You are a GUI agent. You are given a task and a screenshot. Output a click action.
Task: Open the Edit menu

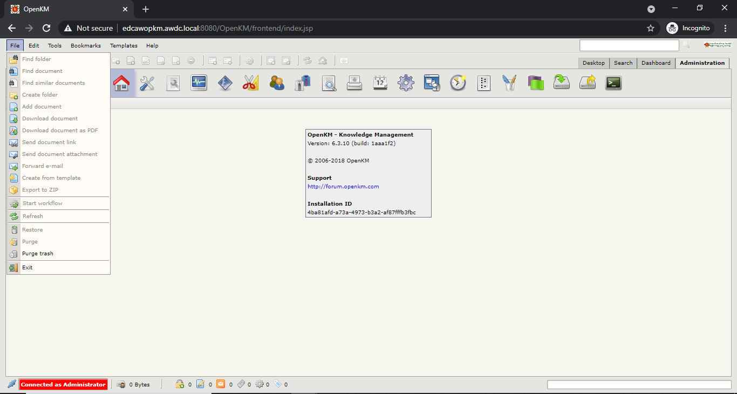coord(34,46)
